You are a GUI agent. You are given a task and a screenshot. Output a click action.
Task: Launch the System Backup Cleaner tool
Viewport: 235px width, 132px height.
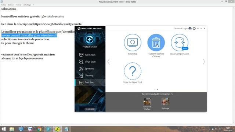click(x=156, y=43)
